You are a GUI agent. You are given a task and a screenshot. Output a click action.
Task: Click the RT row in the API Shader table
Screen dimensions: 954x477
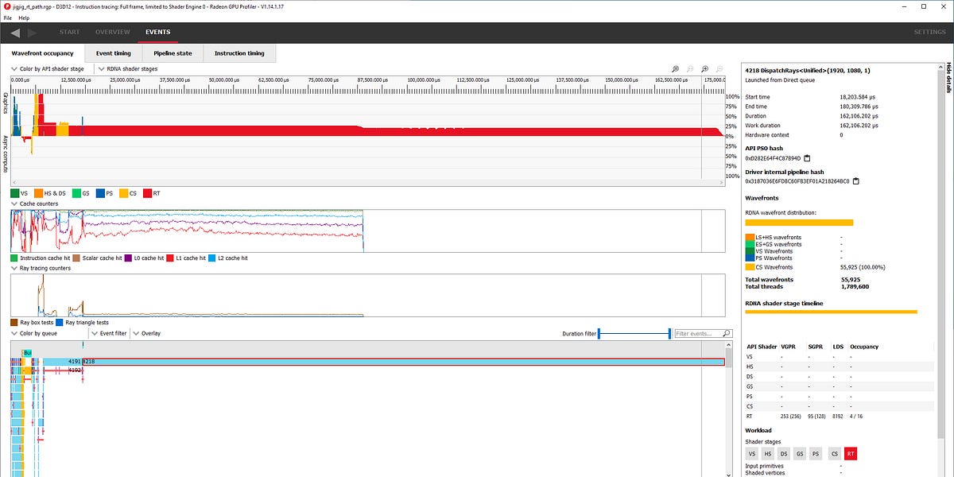[839, 417]
